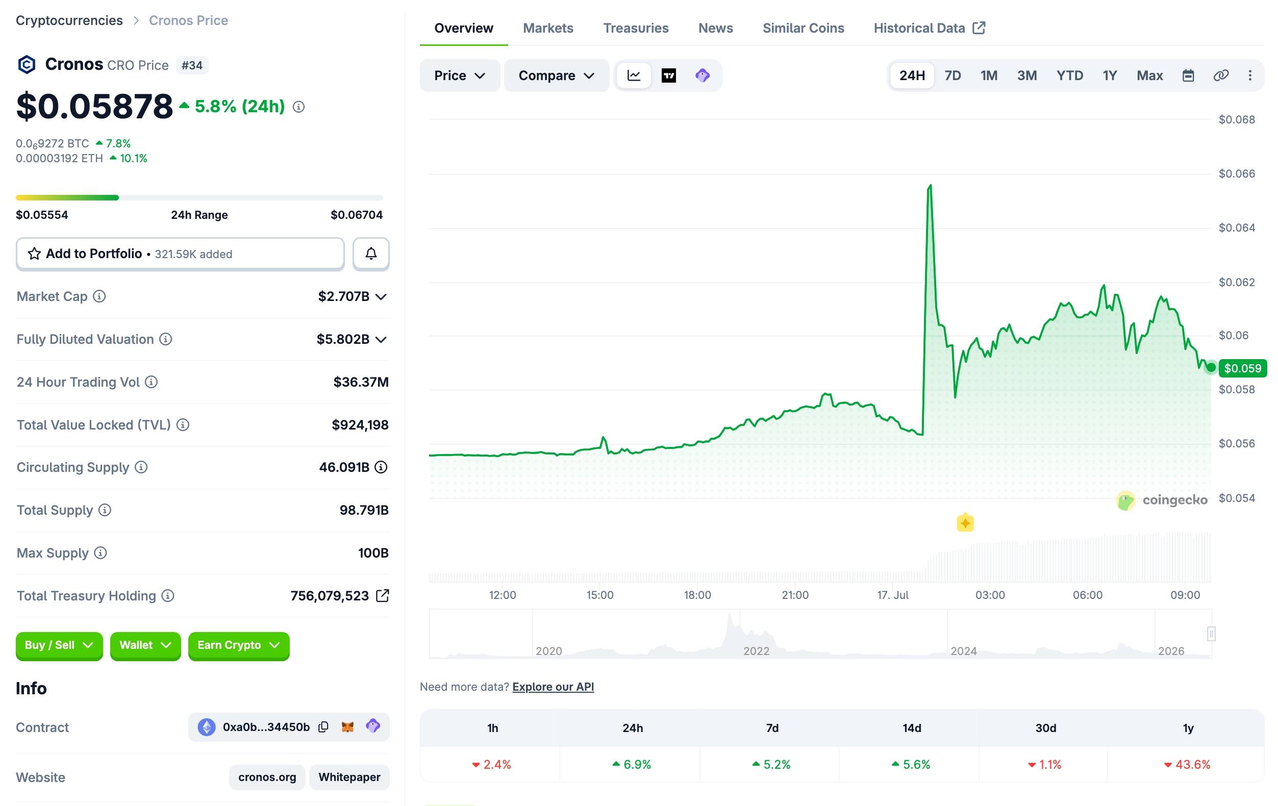The height and width of the screenshot is (806, 1278).
Task: Select the Max time range
Action: pos(1149,75)
